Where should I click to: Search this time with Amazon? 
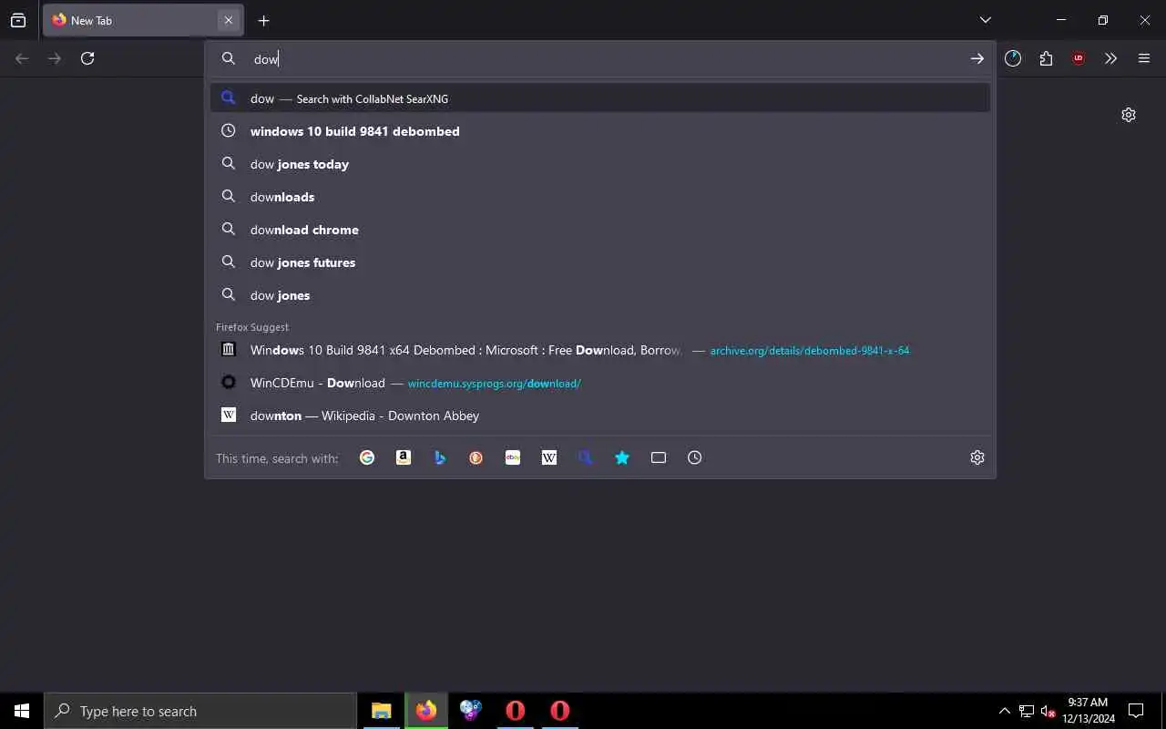point(404,457)
